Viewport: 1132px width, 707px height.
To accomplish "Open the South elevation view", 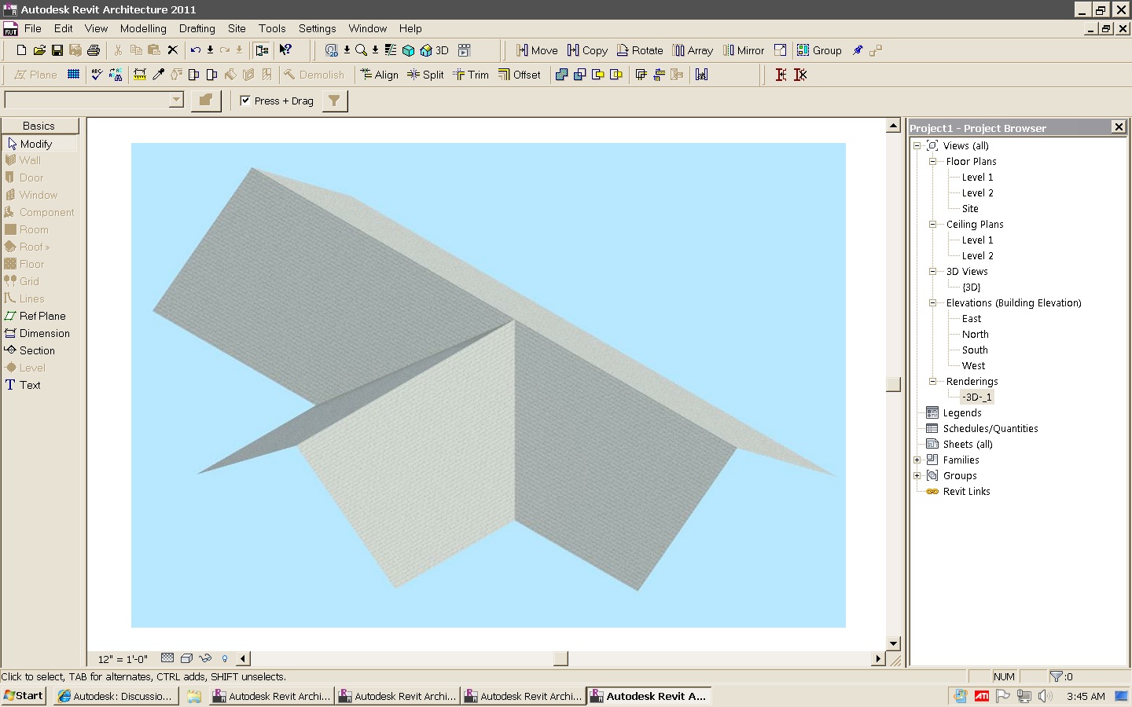I will [x=975, y=350].
